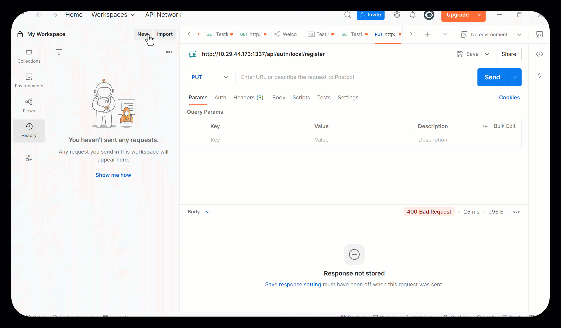561x328 pixels.
Task: Open the notifications bell icon
Action: point(413,15)
